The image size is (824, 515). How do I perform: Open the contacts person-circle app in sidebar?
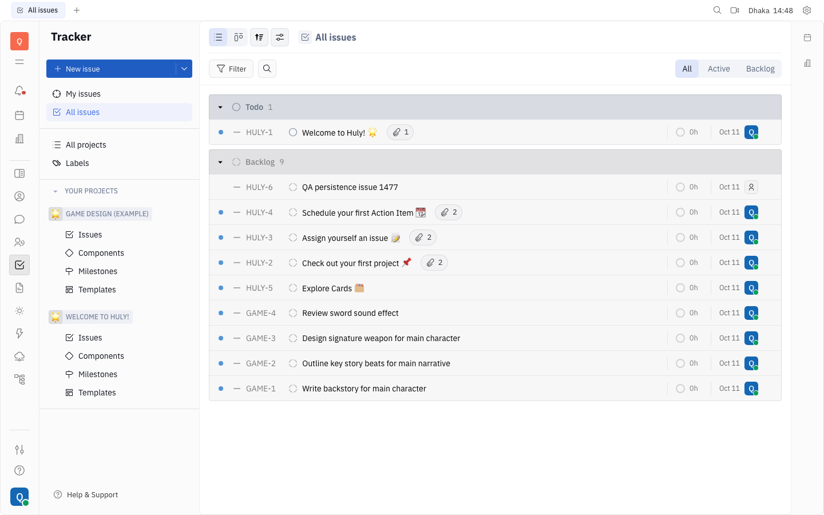[19, 196]
